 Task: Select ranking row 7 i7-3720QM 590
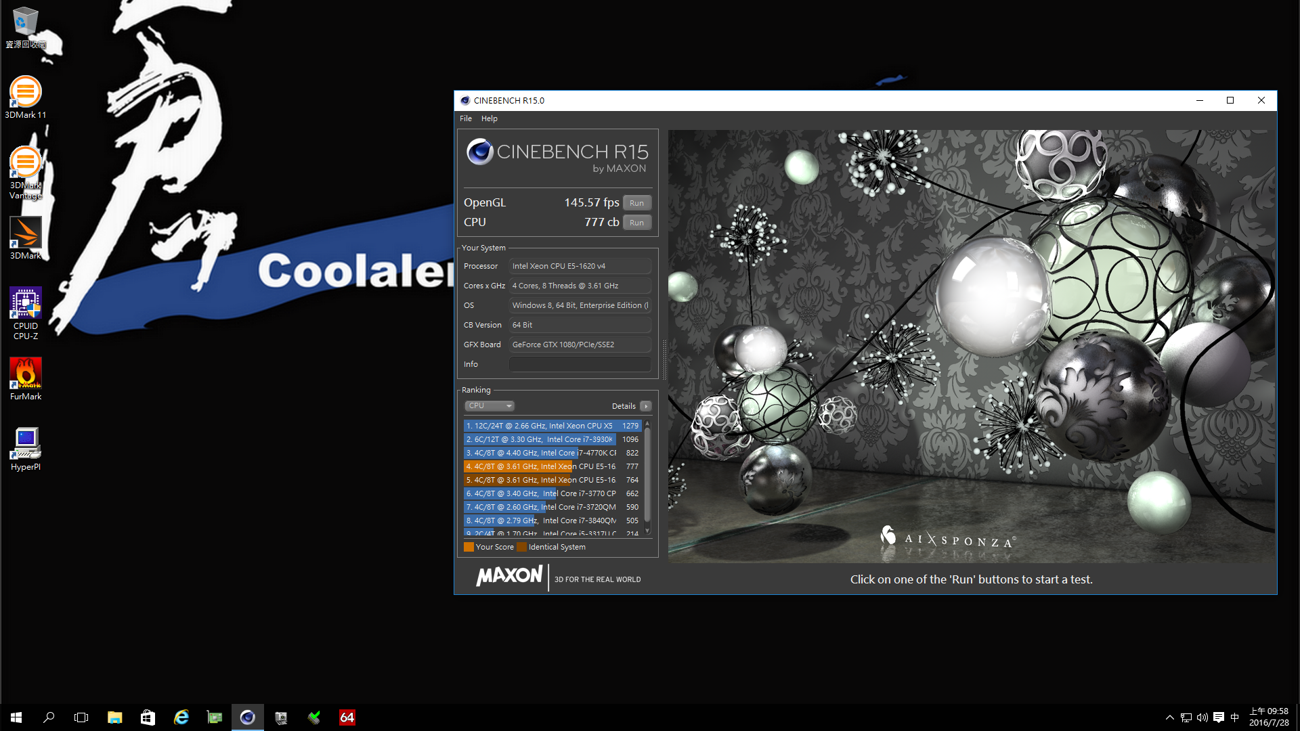tap(552, 507)
